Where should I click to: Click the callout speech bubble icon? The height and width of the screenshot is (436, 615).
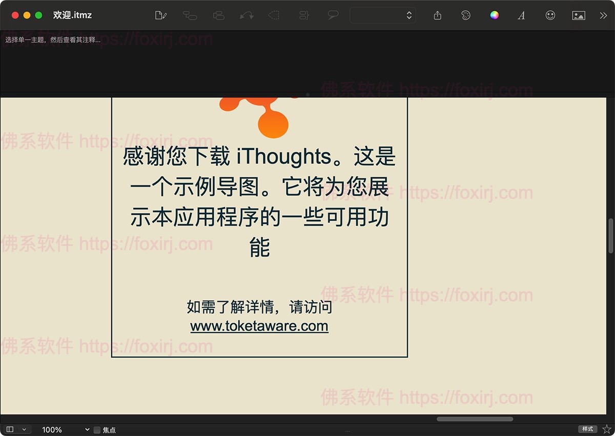click(333, 15)
